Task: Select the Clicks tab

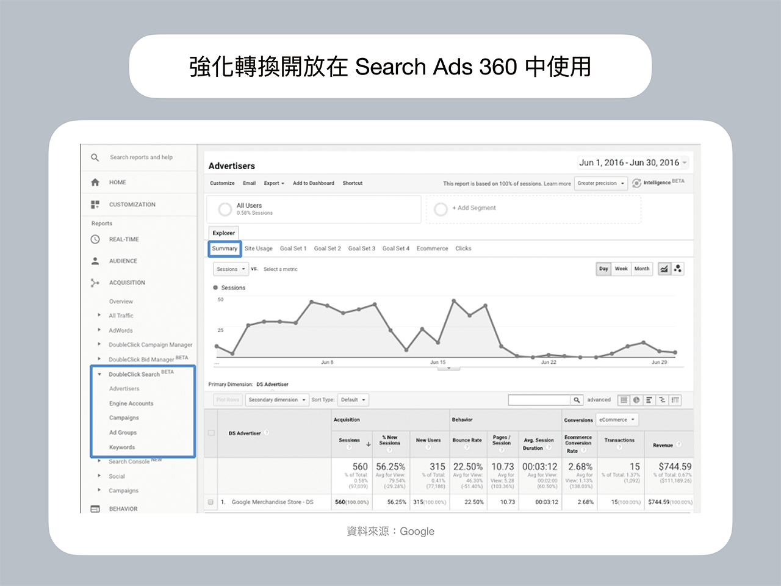Action: [x=463, y=248]
